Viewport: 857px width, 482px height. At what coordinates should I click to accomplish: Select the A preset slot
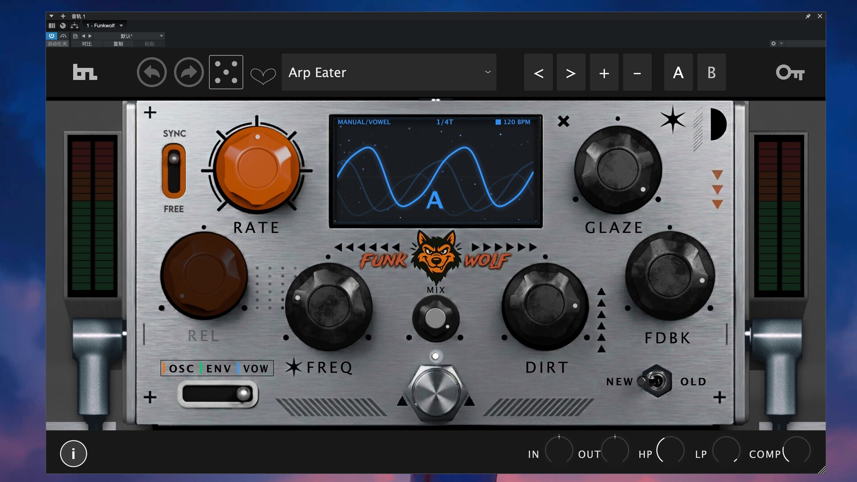tap(678, 72)
